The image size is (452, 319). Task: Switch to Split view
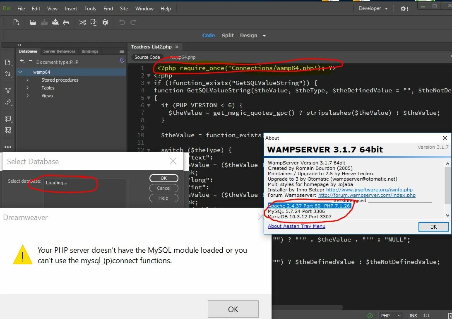click(x=228, y=36)
